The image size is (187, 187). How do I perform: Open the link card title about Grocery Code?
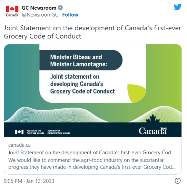click(91, 153)
